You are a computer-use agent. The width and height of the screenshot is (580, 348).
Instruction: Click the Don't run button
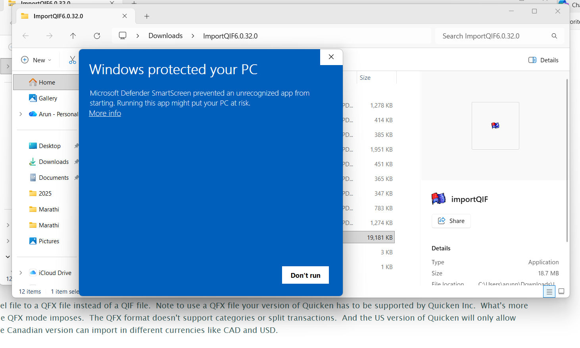point(305,275)
